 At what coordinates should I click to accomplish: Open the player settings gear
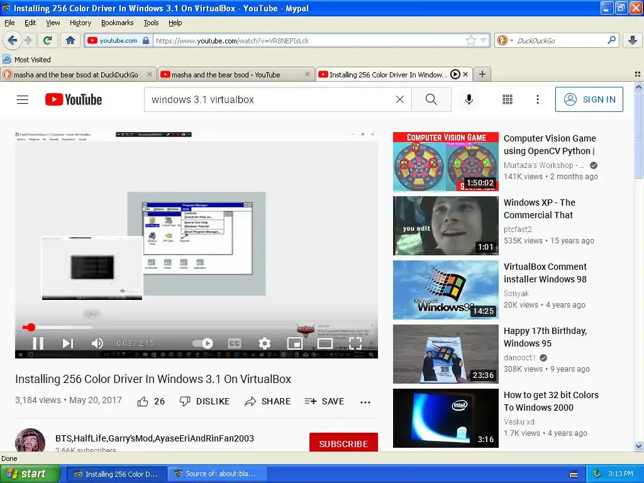[x=265, y=343]
